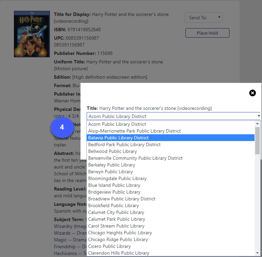Click the Place Hold button
Viewport: 262px width, 257px height.
coord(207,33)
